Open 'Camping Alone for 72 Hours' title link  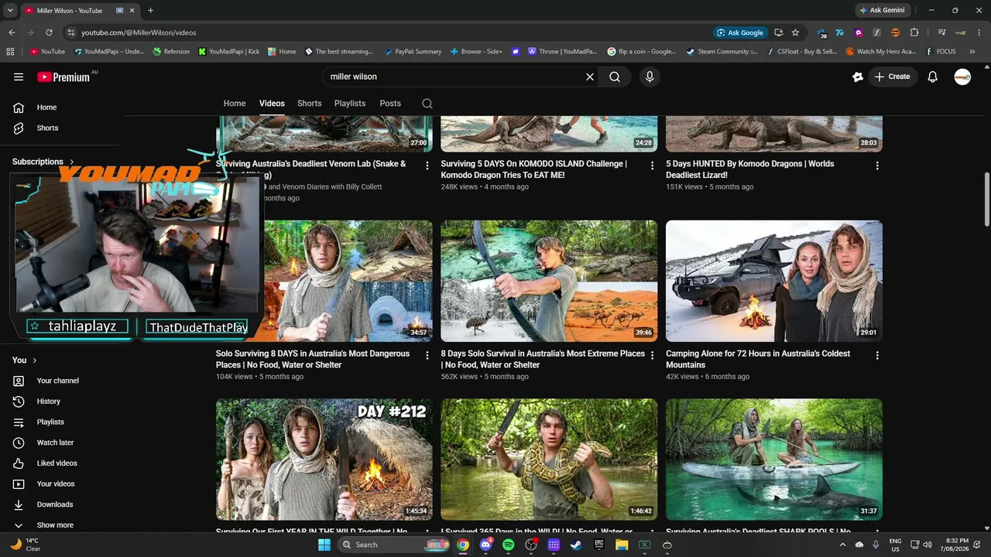tap(758, 359)
